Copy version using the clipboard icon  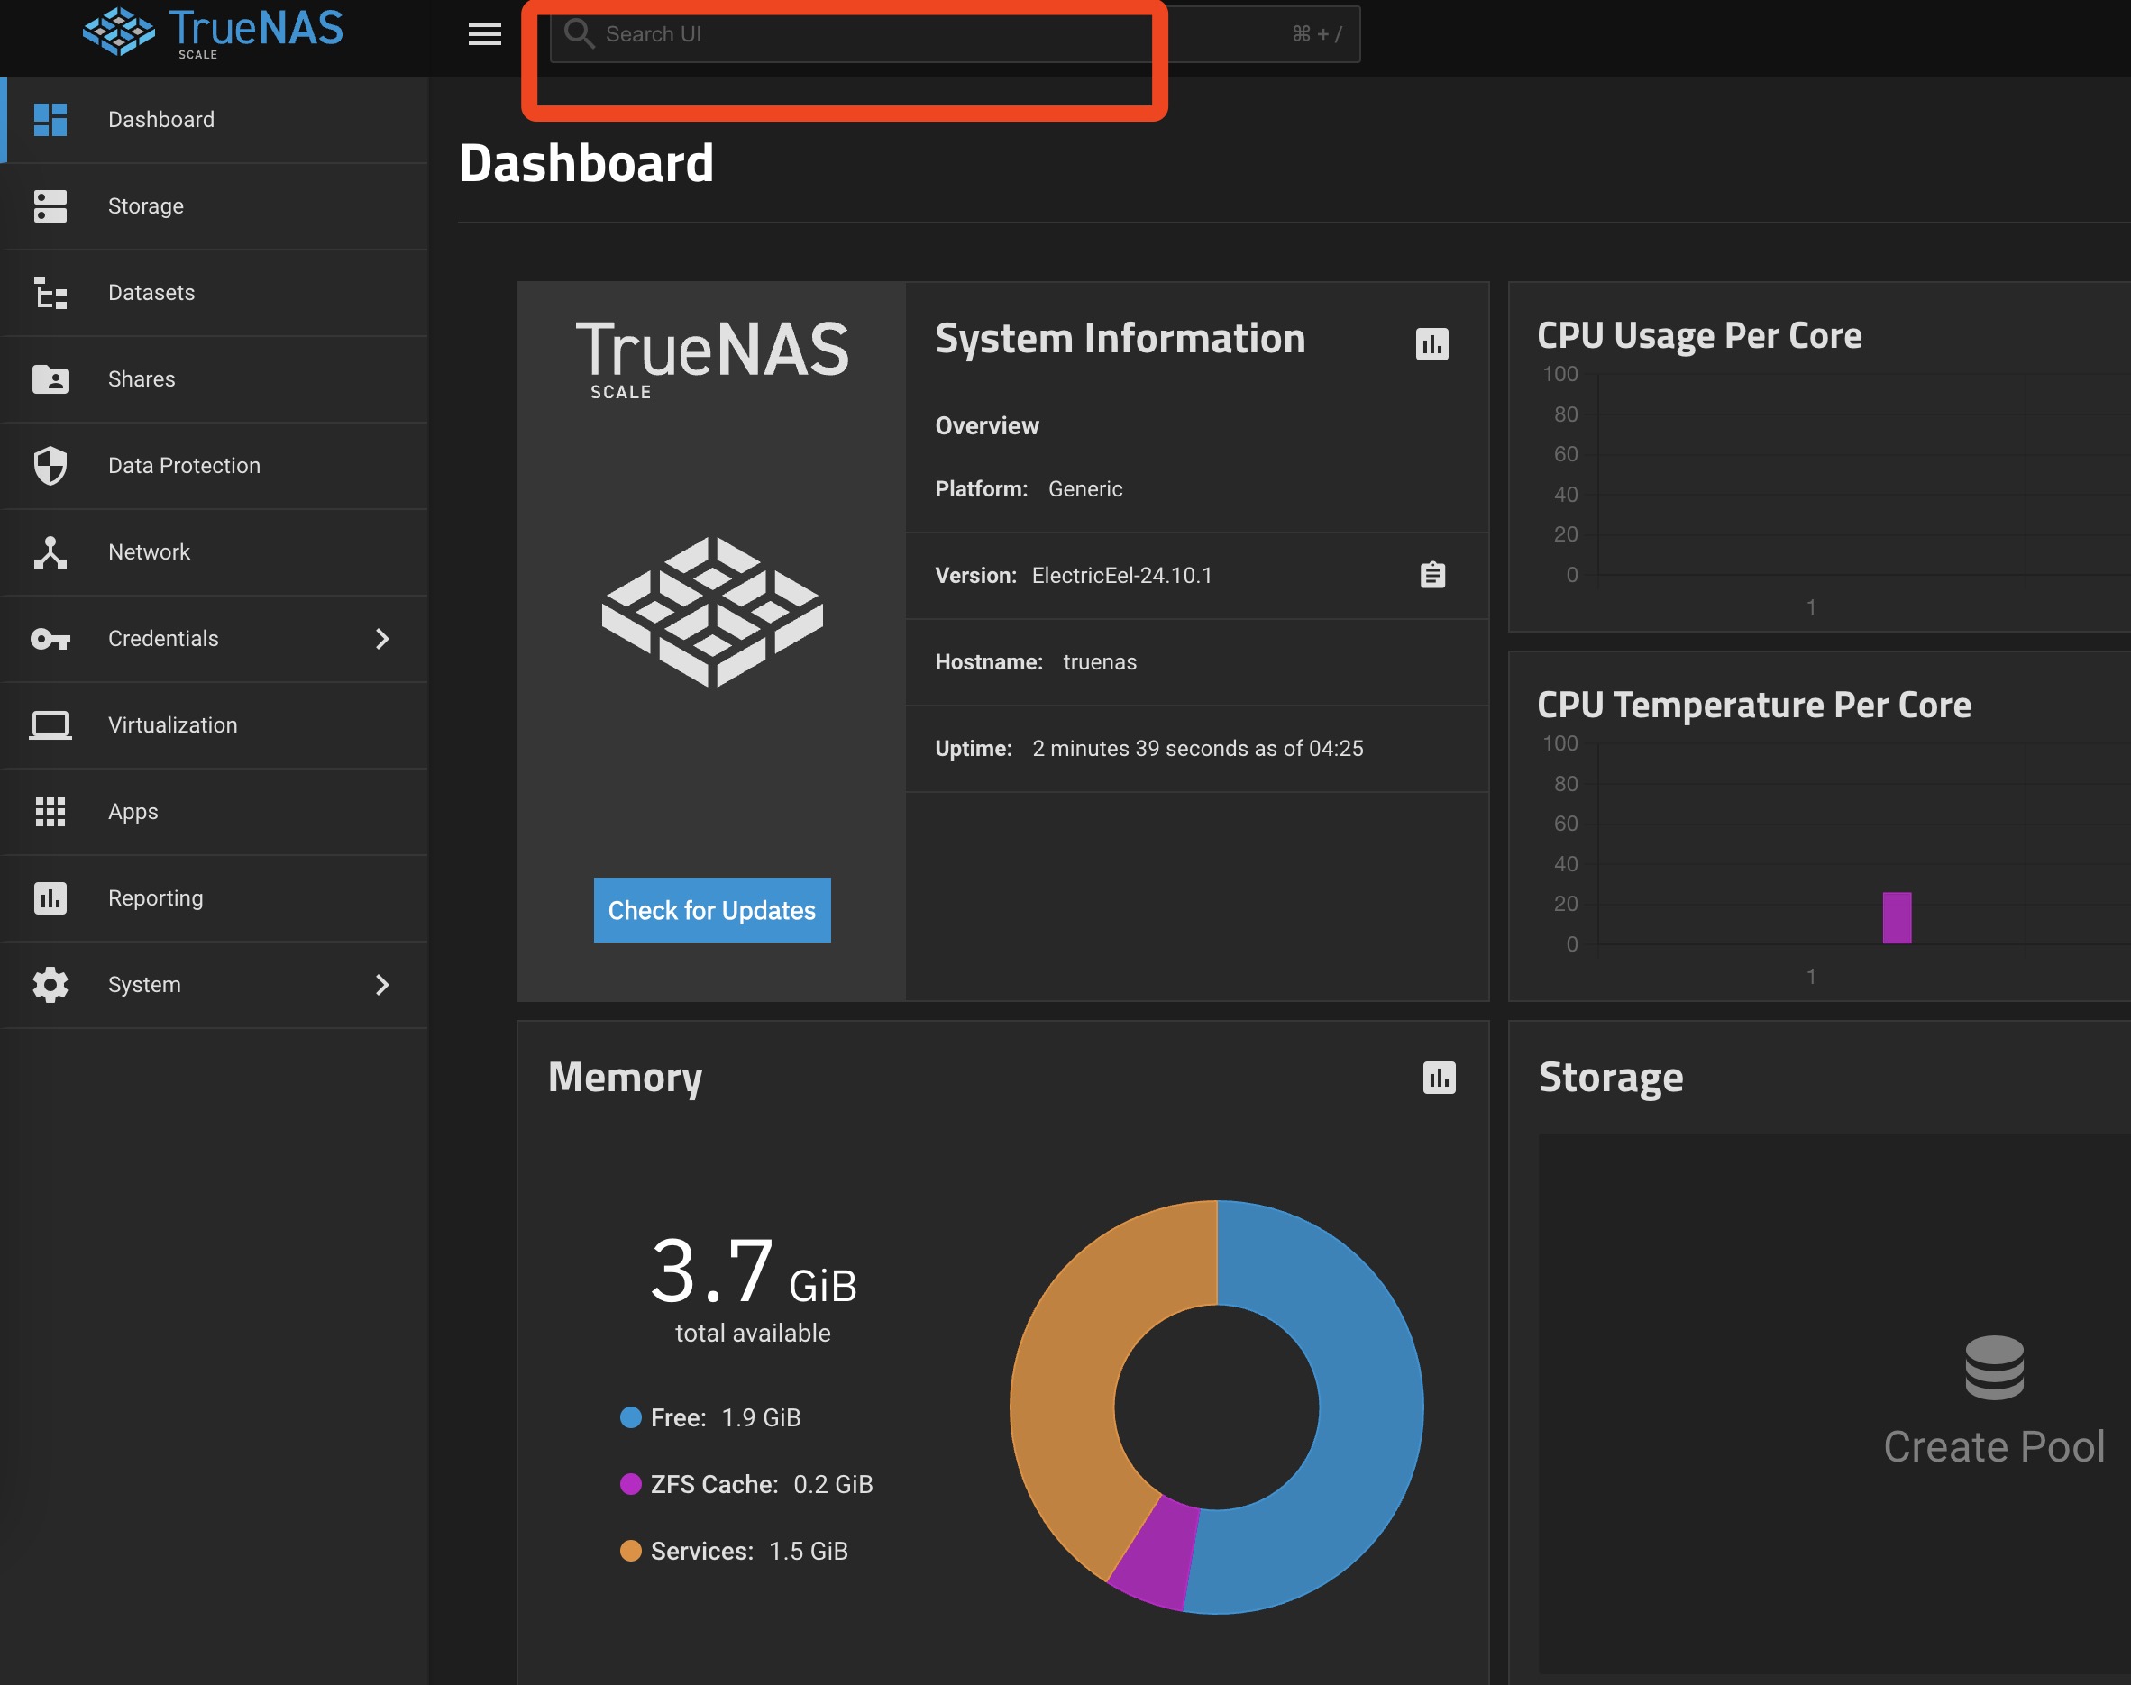click(1432, 575)
